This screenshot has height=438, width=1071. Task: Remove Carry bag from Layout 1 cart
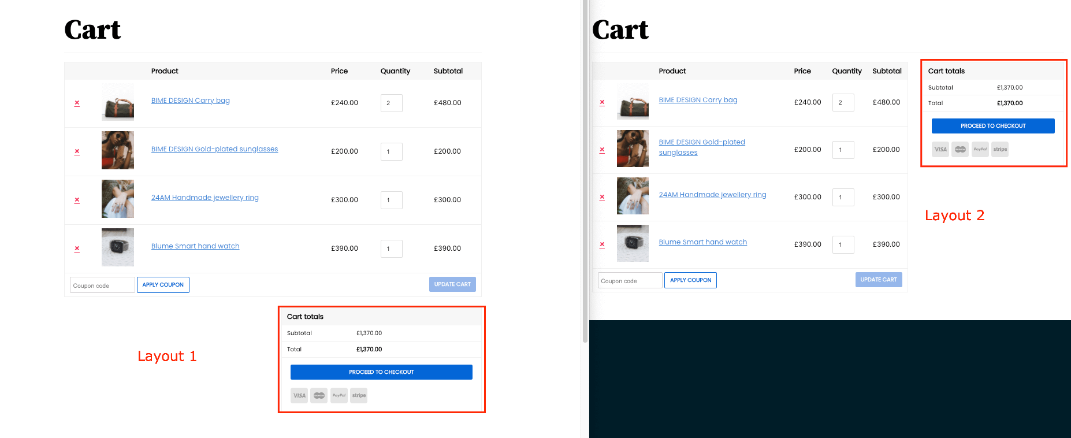pyautogui.click(x=77, y=103)
